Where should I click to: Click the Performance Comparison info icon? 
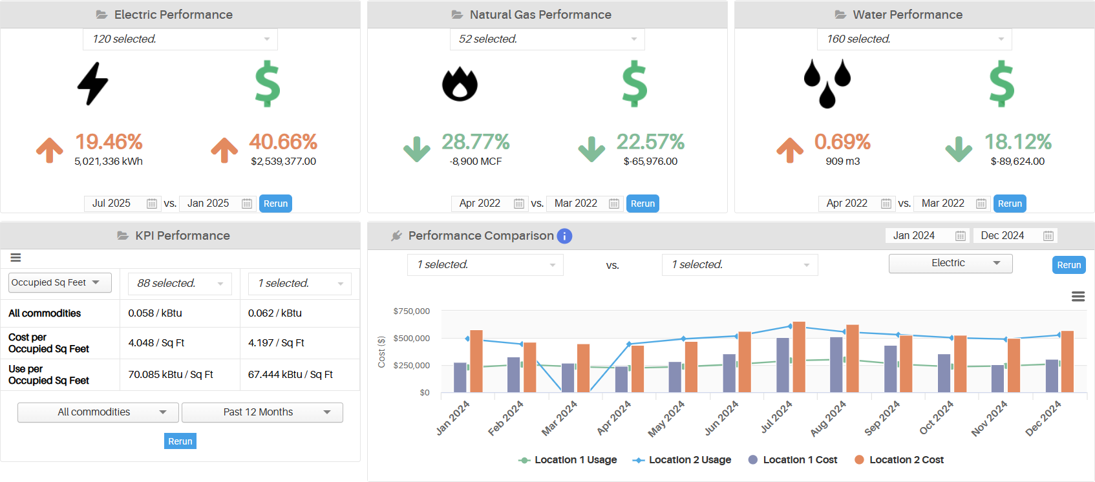pyautogui.click(x=564, y=236)
